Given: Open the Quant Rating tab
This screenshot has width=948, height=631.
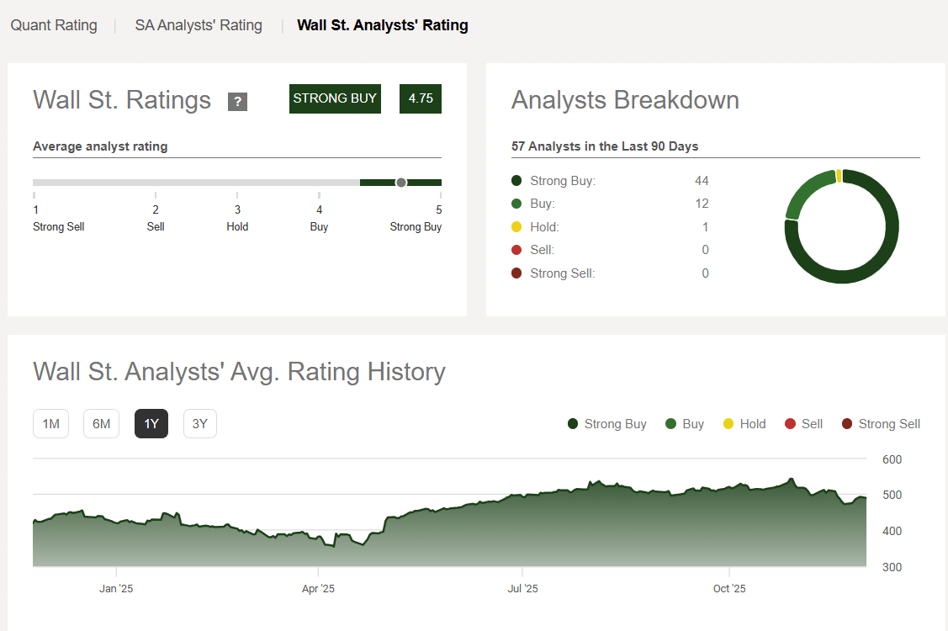Looking at the screenshot, I should pos(54,25).
